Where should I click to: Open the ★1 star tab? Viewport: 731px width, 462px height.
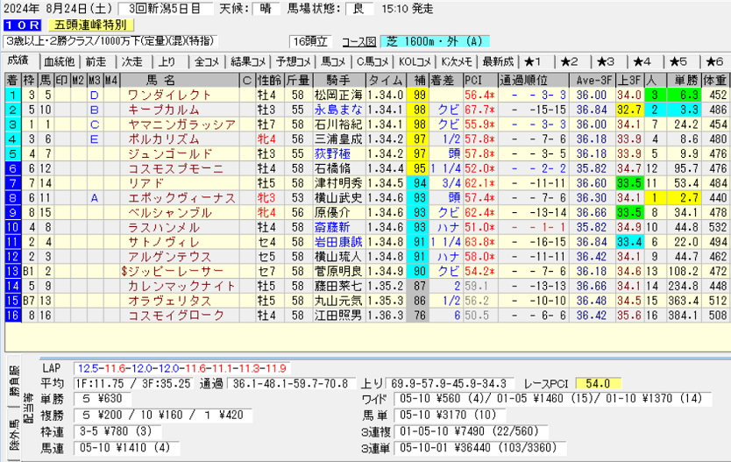click(534, 61)
